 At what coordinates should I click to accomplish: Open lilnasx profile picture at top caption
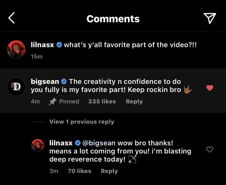coord(16,49)
